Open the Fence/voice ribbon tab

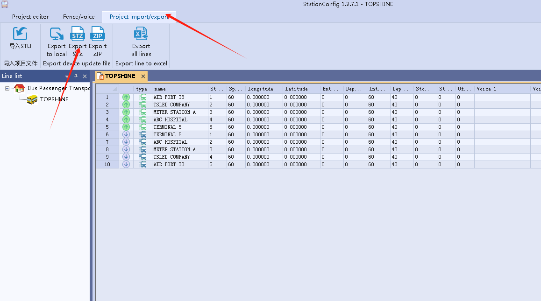(78, 17)
